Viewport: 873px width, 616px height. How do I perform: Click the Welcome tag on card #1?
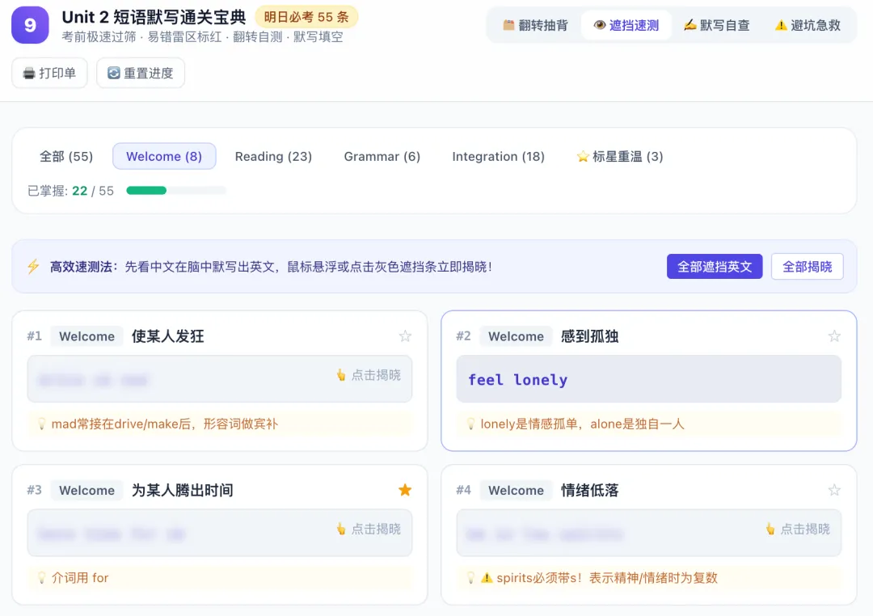click(86, 336)
